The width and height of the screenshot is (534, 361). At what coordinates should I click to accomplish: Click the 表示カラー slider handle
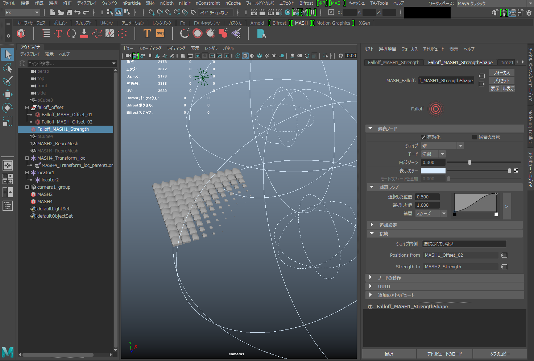509,171
